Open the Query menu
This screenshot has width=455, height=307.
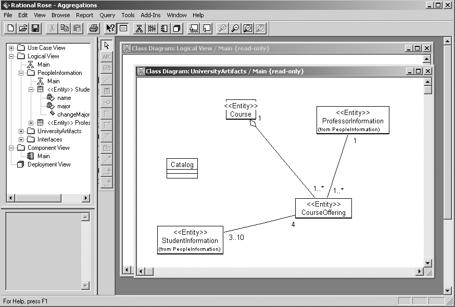tap(107, 15)
